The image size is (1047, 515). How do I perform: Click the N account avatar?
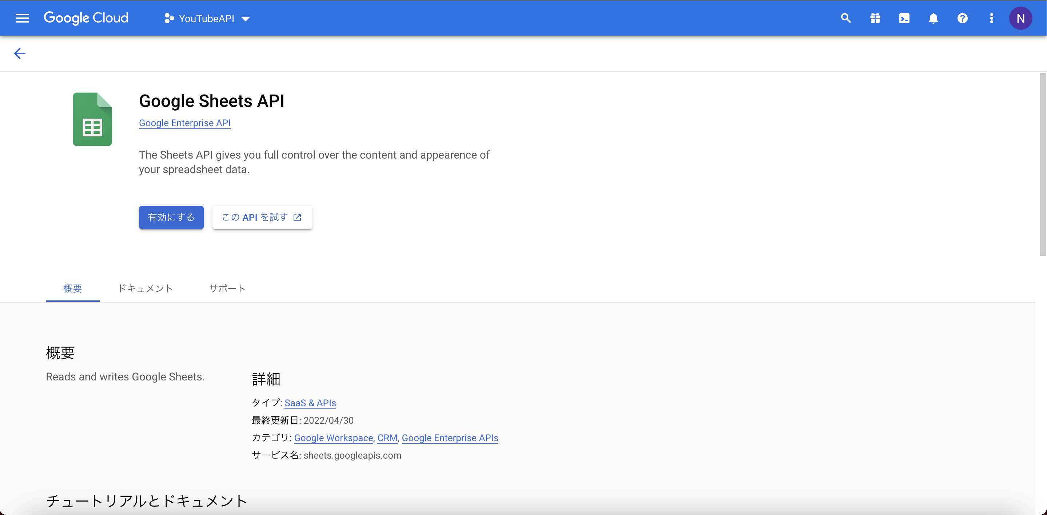click(x=1020, y=18)
